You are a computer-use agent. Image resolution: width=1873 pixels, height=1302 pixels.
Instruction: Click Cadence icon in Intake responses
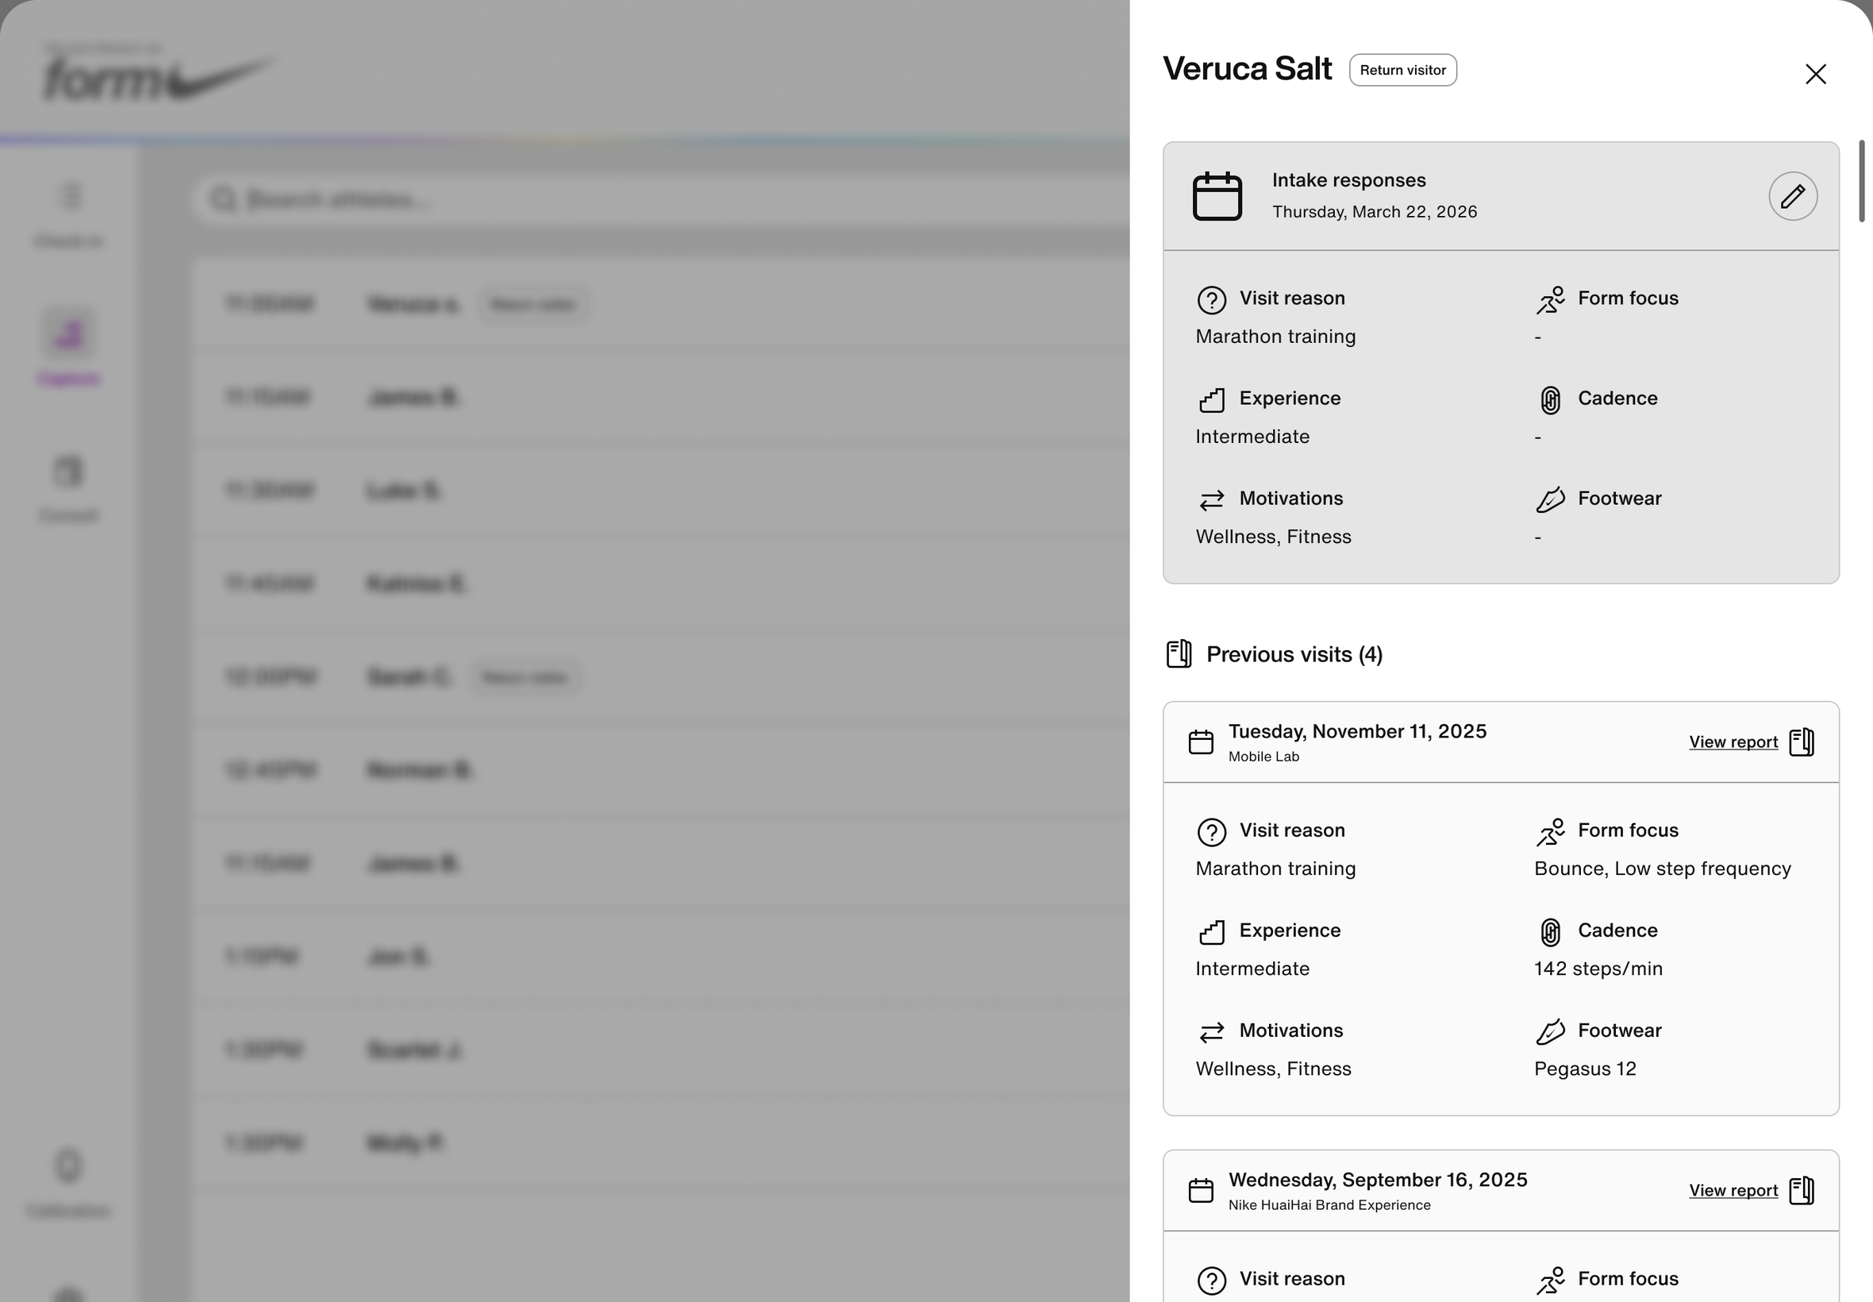(x=1550, y=400)
